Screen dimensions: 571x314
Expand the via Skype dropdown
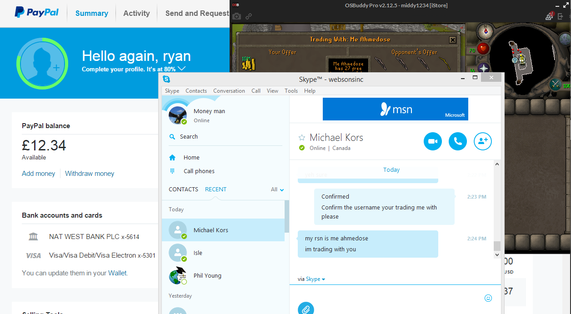click(x=316, y=279)
